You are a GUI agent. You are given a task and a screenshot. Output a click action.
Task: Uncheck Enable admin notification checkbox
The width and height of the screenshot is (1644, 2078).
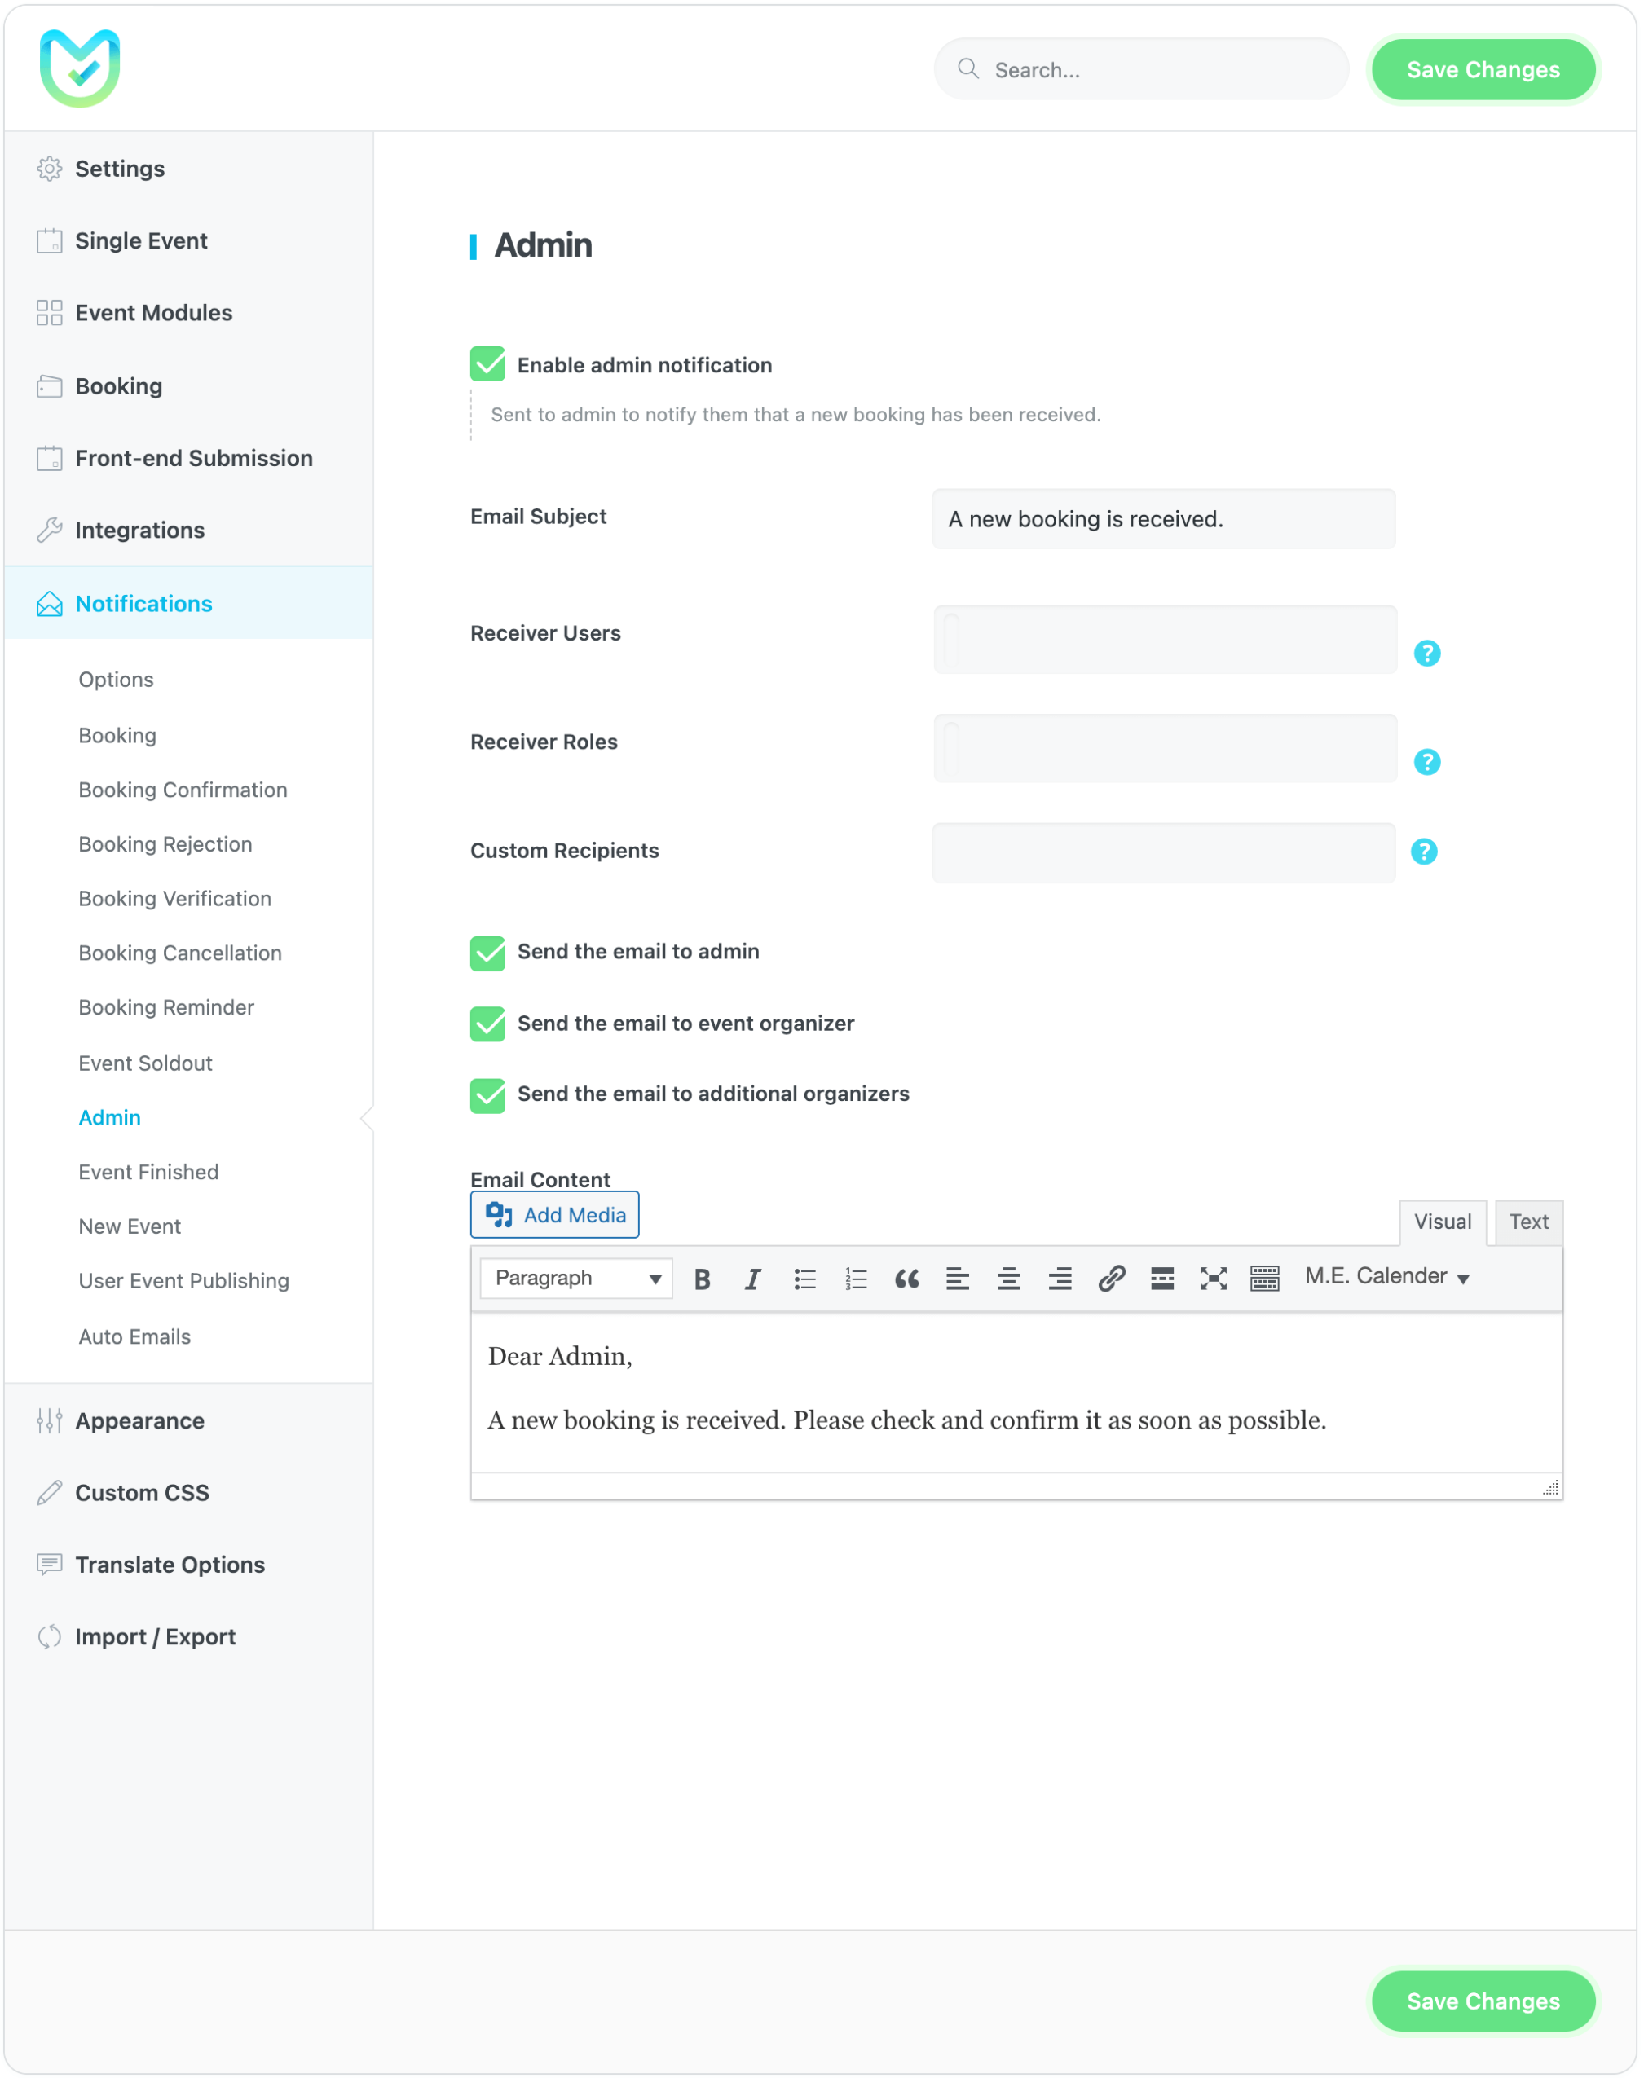488,365
